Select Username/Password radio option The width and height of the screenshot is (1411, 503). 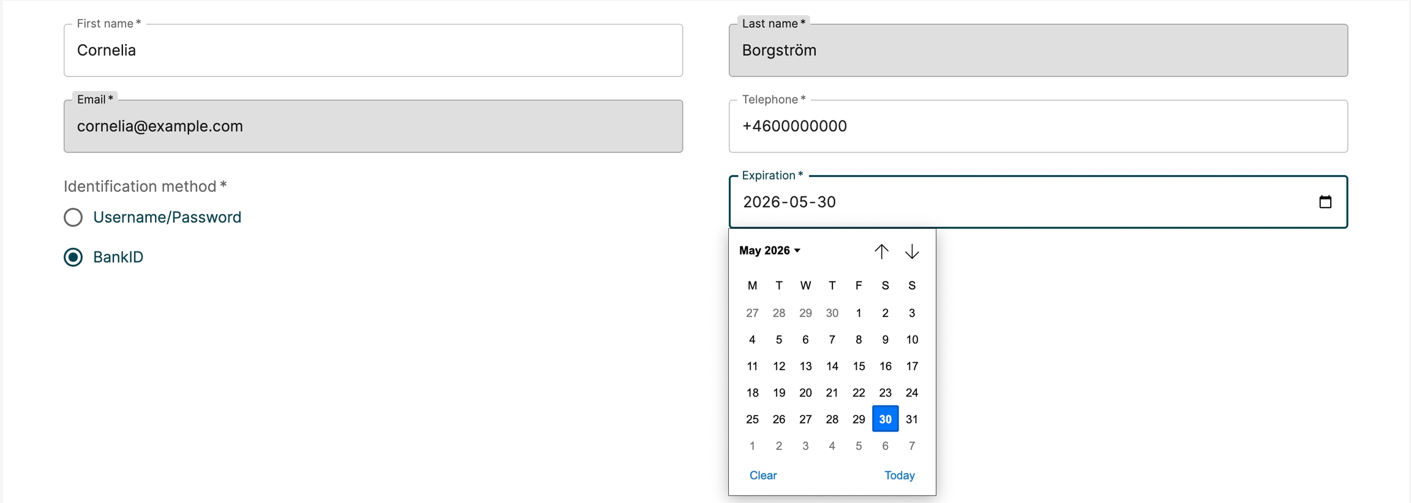(73, 217)
